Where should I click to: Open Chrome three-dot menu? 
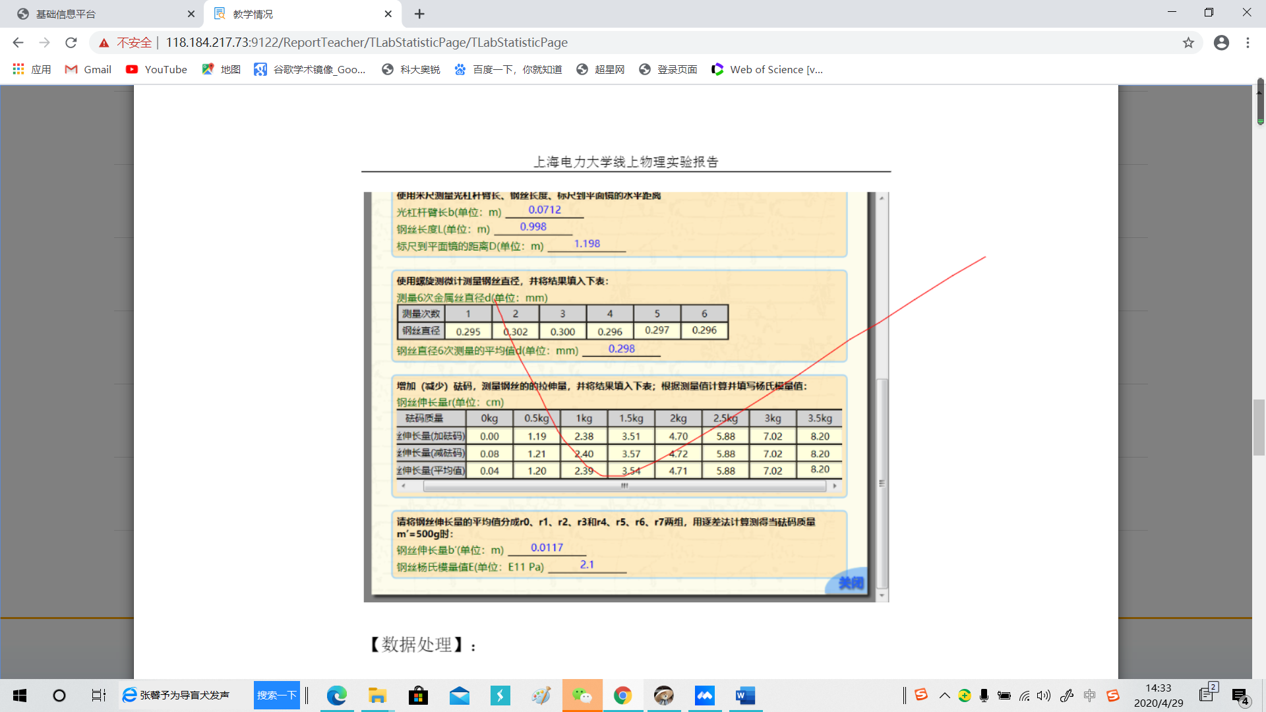[1248, 43]
